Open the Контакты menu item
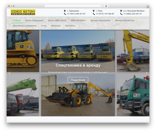The image size is (156, 132). click(x=70, y=26)
